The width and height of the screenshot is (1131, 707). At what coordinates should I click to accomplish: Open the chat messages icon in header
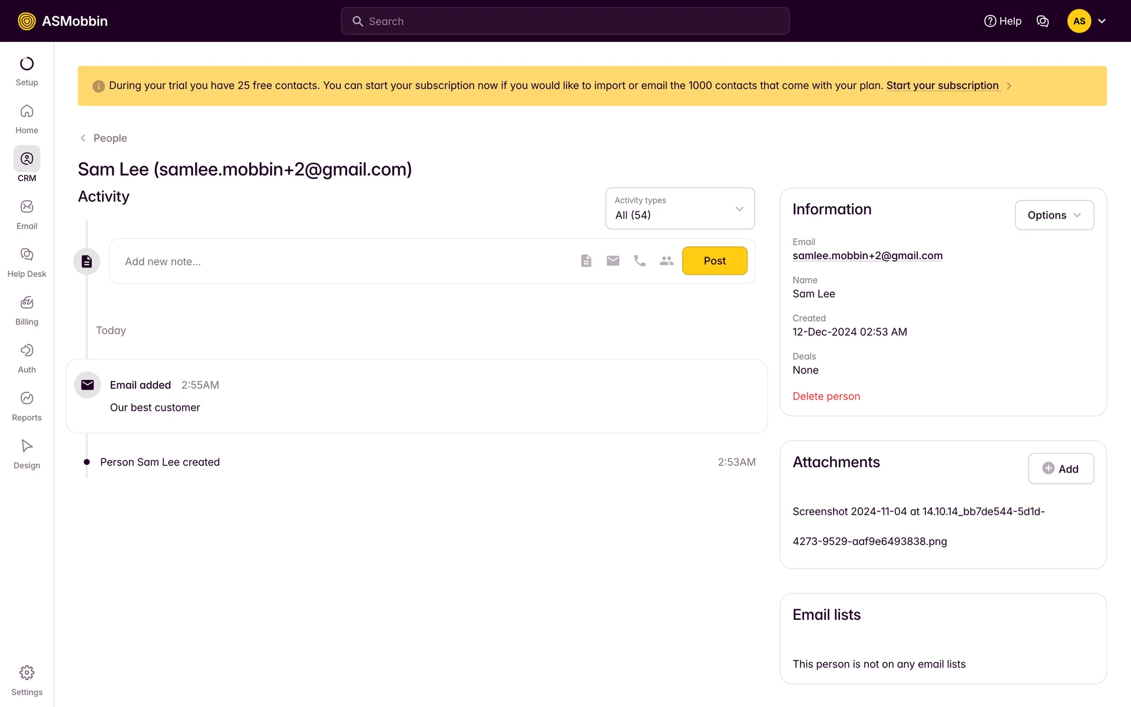[x=1043, y=21]
